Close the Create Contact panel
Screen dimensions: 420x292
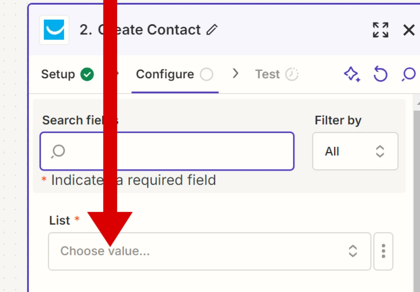(409, 30)
